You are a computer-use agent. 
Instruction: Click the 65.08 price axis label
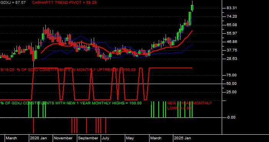232,25
